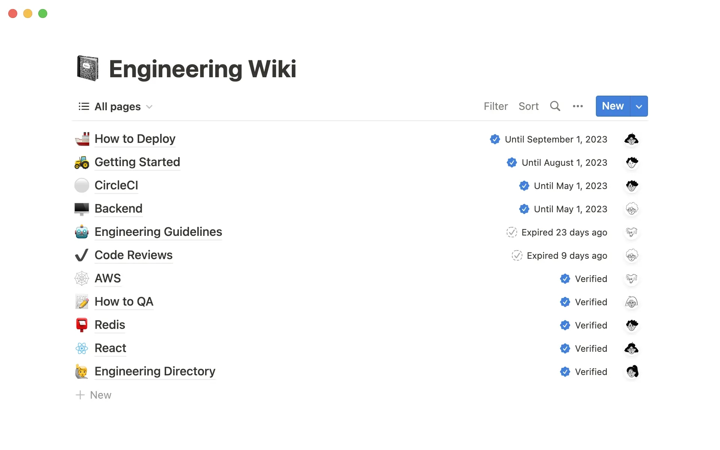Click the React atom icon

(x=82, y=348)
